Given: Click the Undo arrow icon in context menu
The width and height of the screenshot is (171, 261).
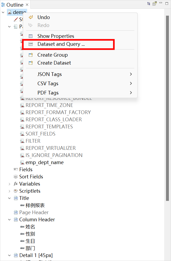Looking at the screenshot, I should point(31,17).
